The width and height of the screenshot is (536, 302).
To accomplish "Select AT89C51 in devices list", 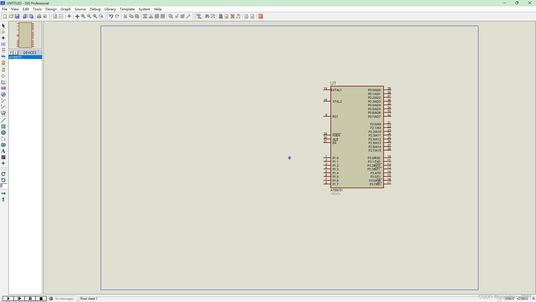I will (x=25, y=57).
